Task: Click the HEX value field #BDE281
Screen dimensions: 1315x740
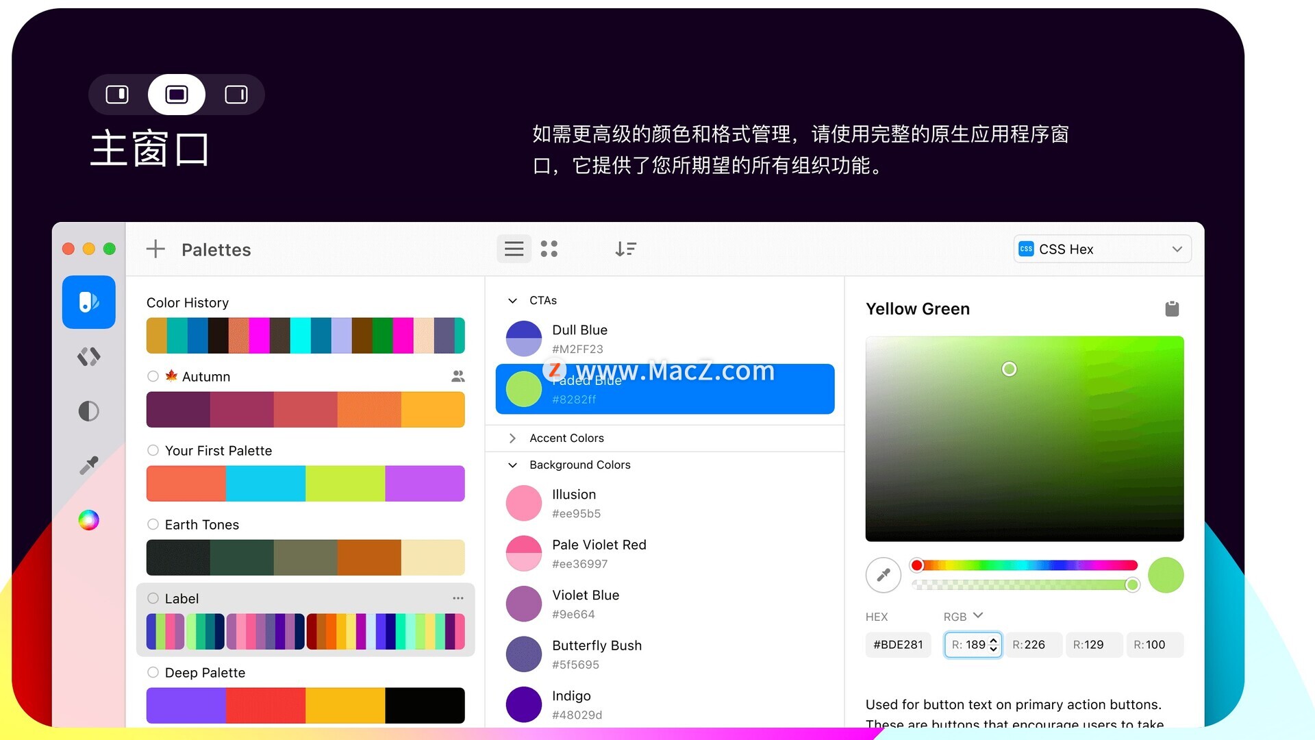Action: coord(898,645)
